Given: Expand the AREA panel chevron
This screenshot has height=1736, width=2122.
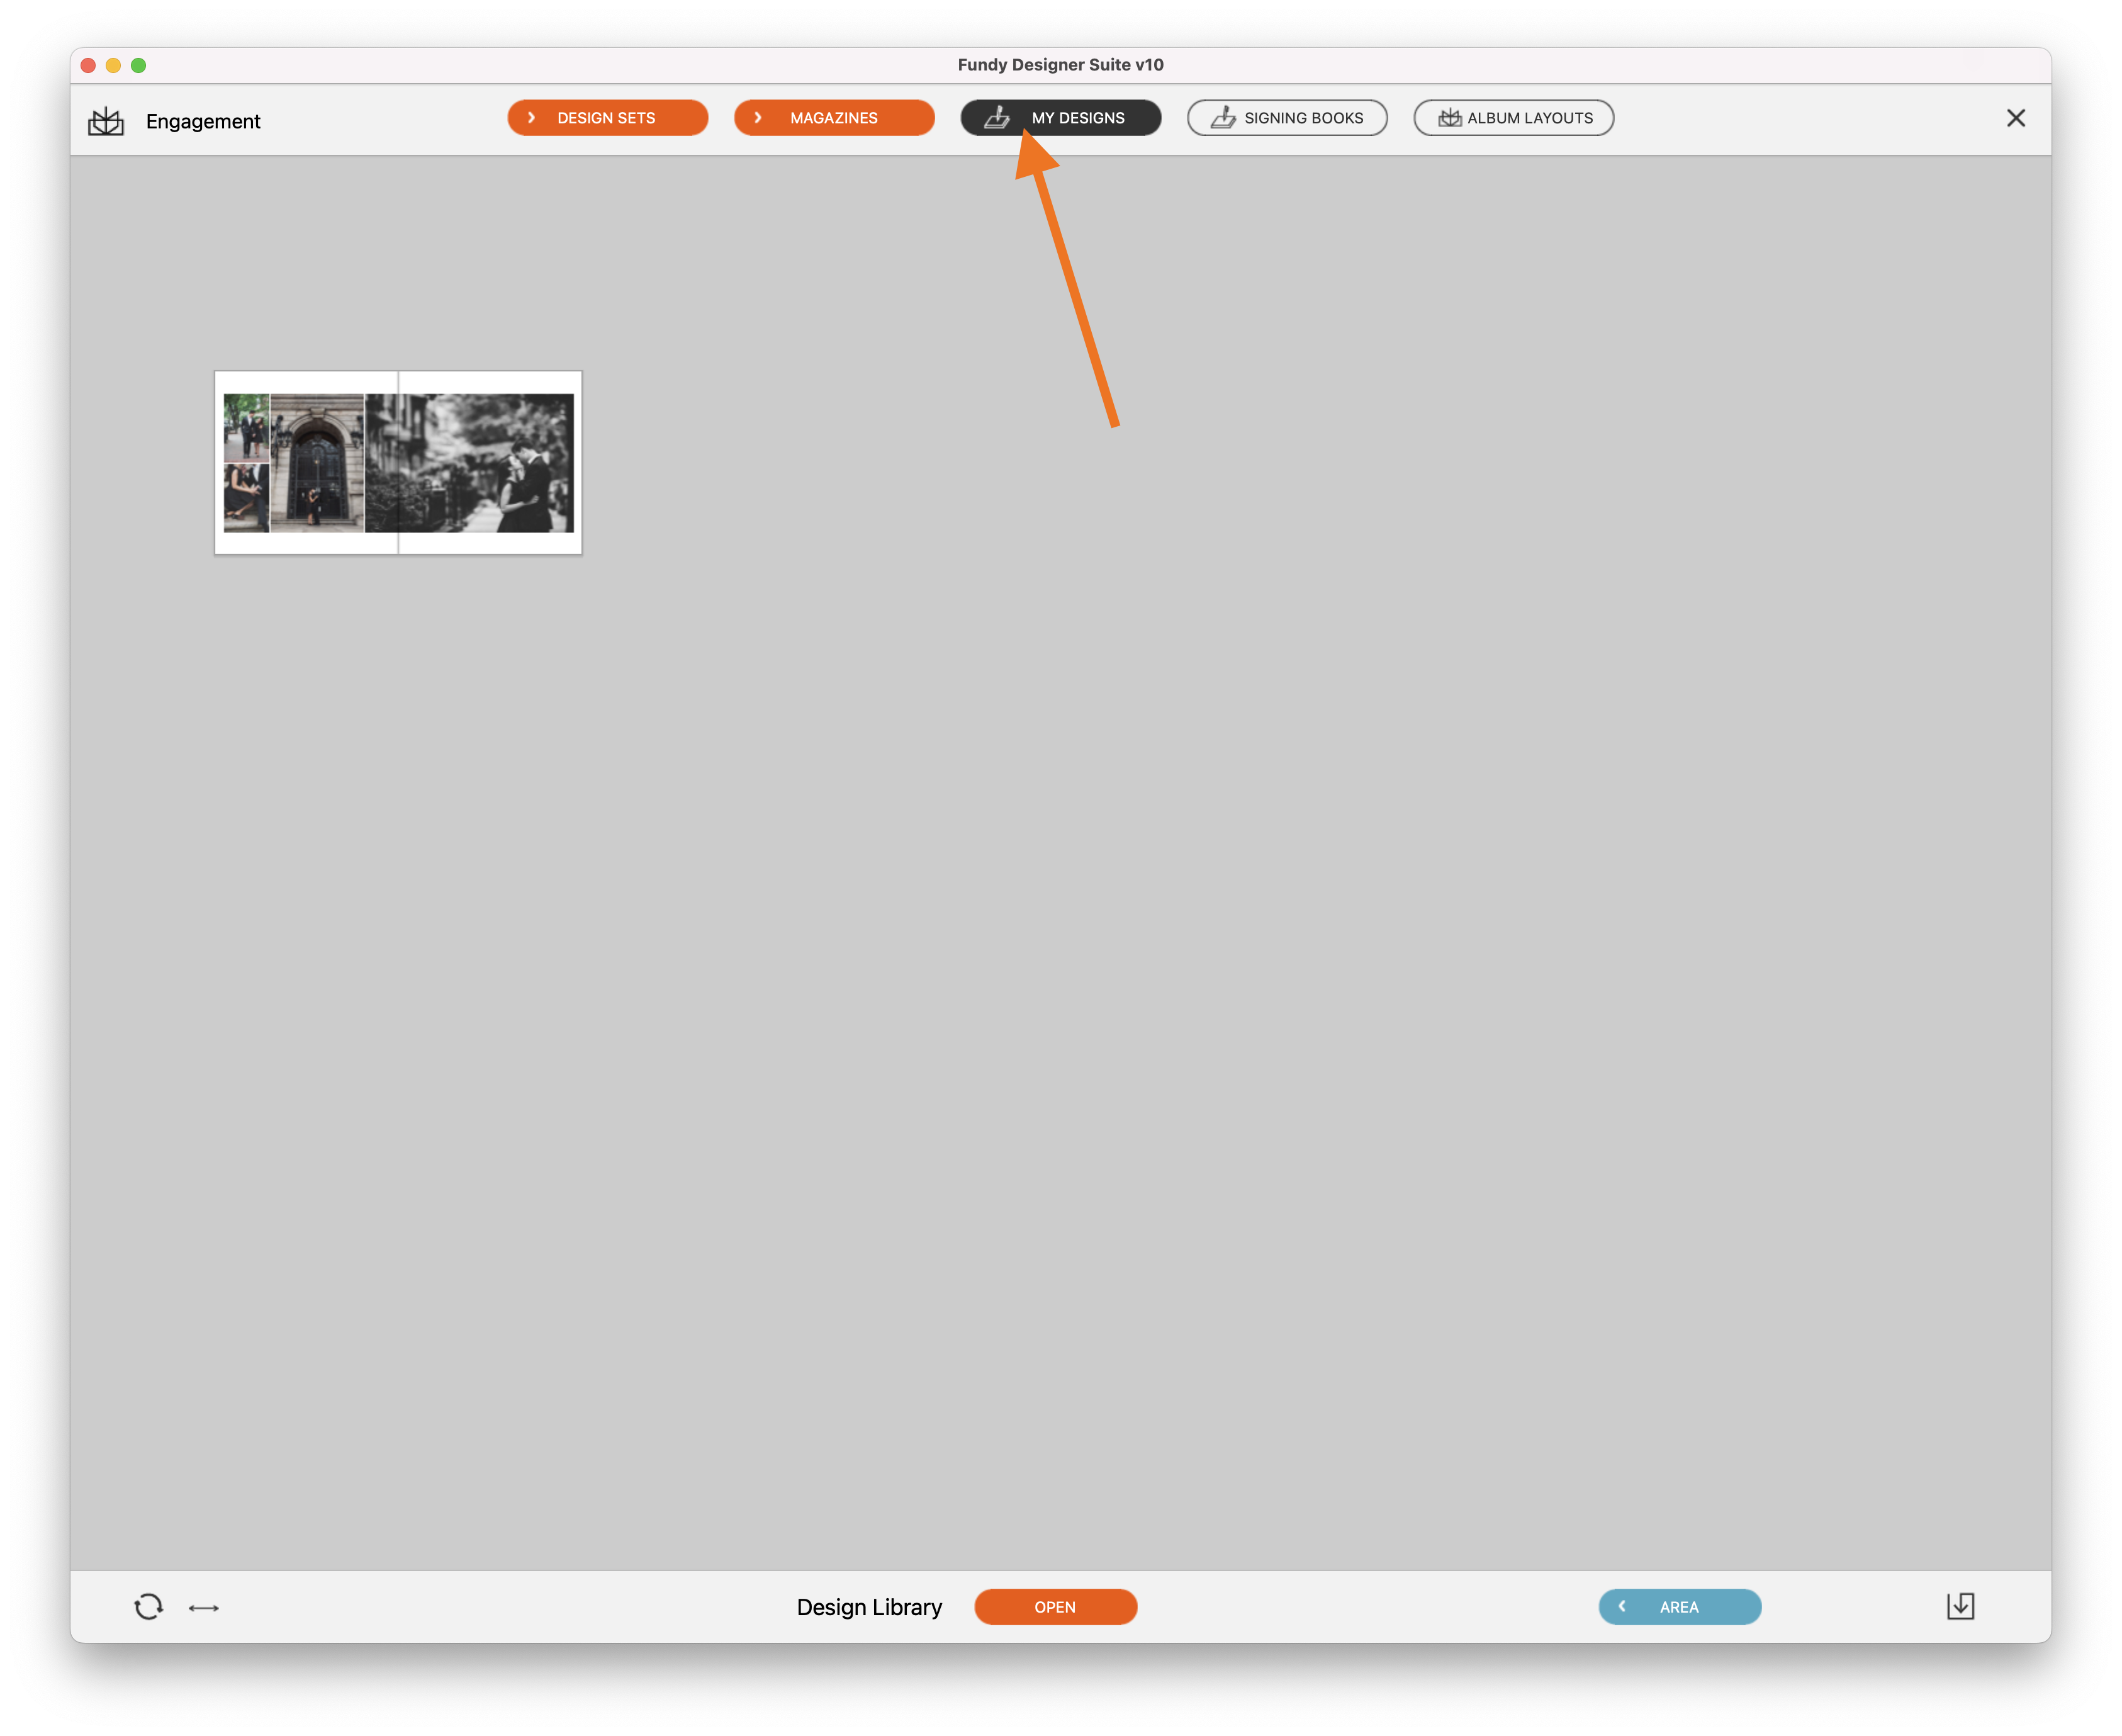Looking at the screenshot, I should pos(1623,1606).
